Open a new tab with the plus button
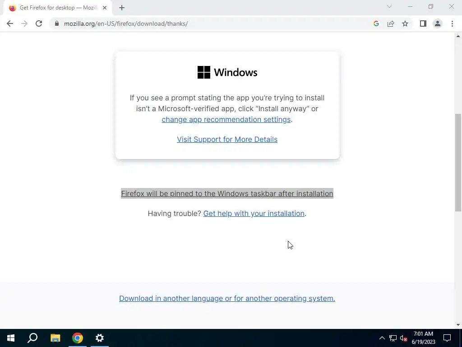This screenshot has width=462, height=347. tap(122, 8)
